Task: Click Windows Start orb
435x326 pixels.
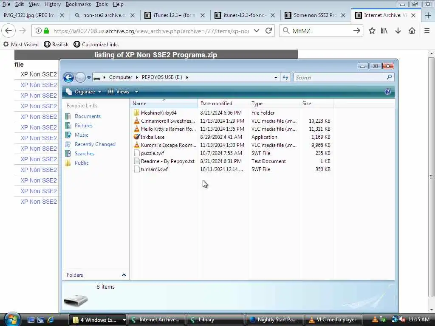Action: click(12, 319)
